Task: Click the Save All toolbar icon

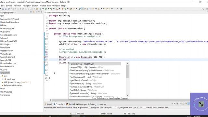Action: click(x=6, y=9)
